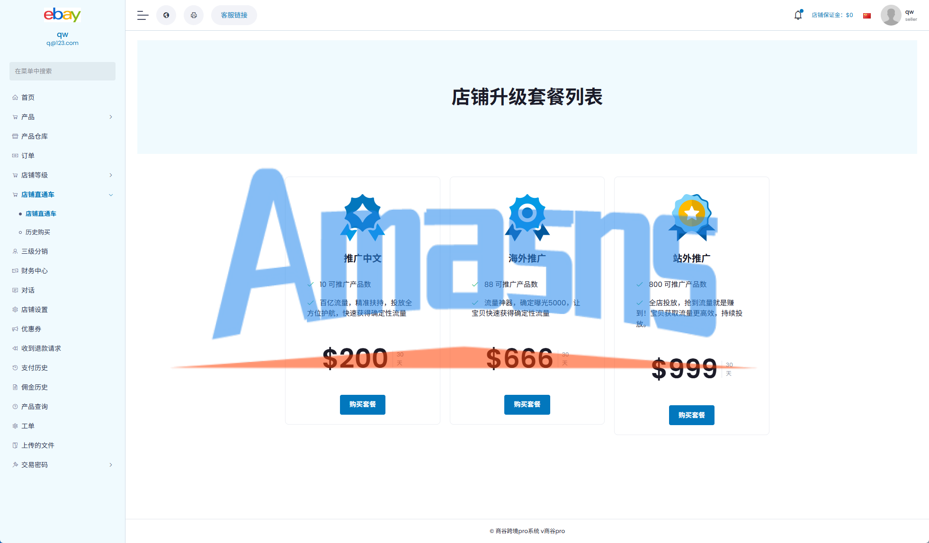Click the hamburger menu toggle icon
929x543 pixels.
tap(143, 15)
